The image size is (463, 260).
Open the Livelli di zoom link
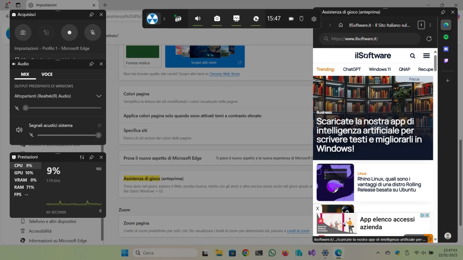pyautogui.click(x=298, y=231)
